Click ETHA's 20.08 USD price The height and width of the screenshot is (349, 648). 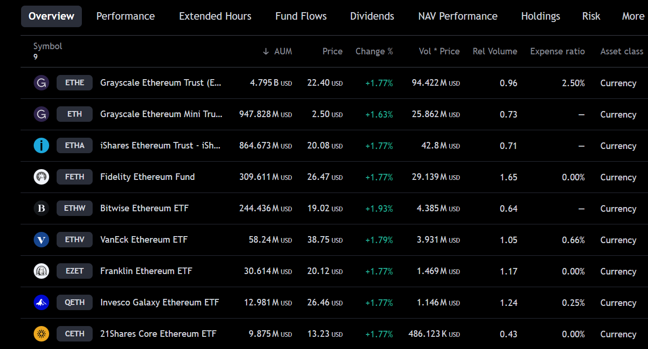pyautogui.click(x=325, y=146)
